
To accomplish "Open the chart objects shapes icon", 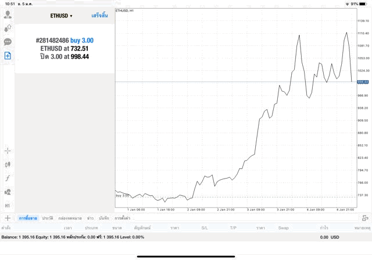I will (x=8, y=192).
